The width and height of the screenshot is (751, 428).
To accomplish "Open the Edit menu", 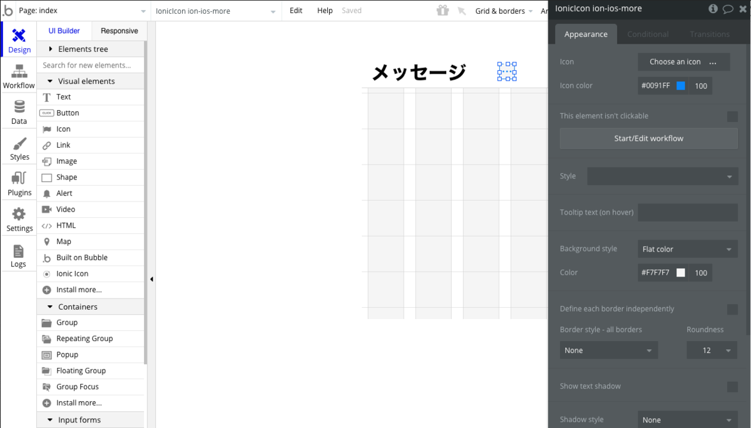I will [x=296, y=11].
